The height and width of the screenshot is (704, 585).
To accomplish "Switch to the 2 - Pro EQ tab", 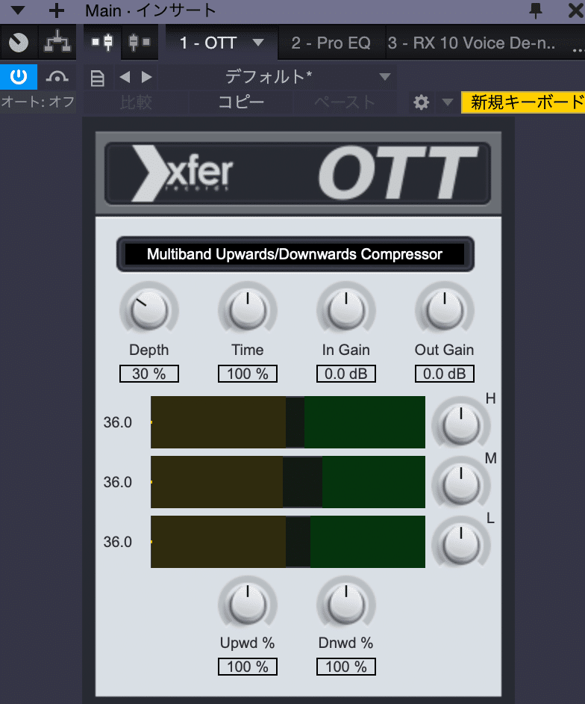I will point(331,43).
